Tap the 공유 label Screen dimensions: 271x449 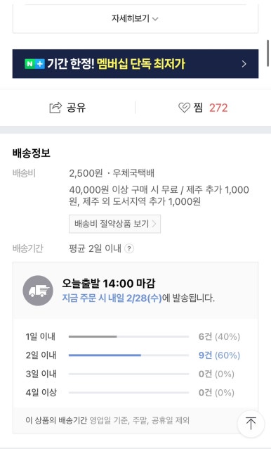pyautogui.click(x=76, y=108)
